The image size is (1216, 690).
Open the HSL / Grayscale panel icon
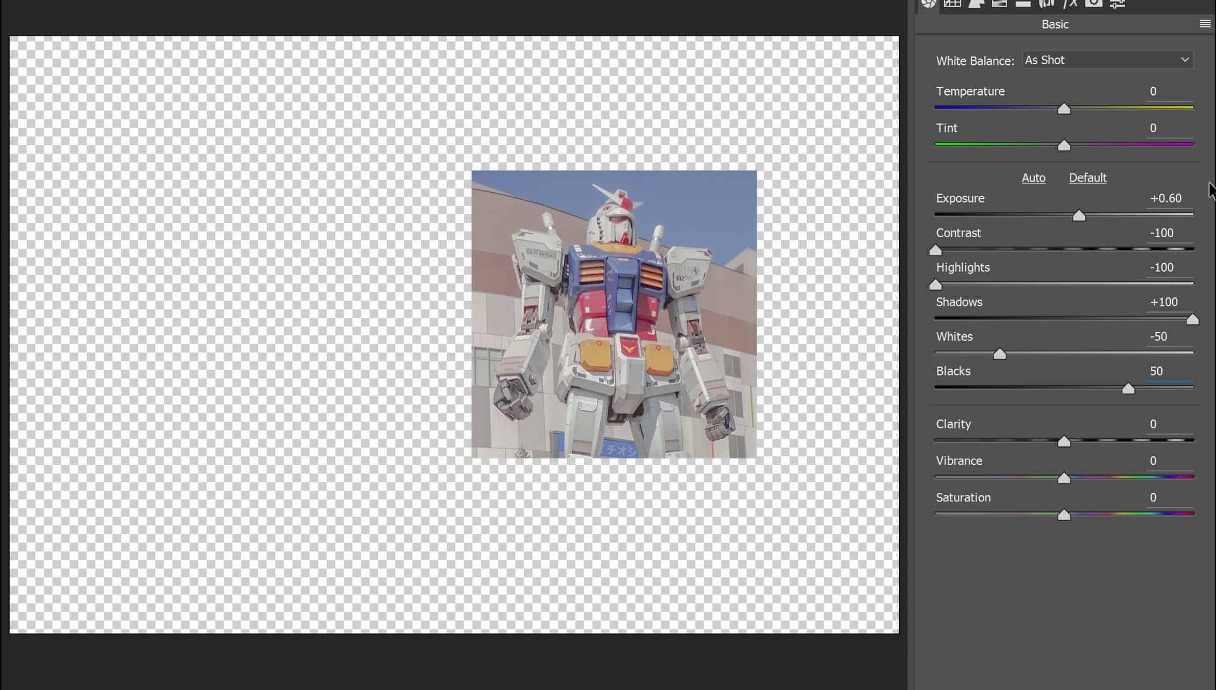point(1000,3)
